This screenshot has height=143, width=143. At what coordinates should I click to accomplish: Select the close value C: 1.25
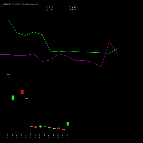pos(49,7)
